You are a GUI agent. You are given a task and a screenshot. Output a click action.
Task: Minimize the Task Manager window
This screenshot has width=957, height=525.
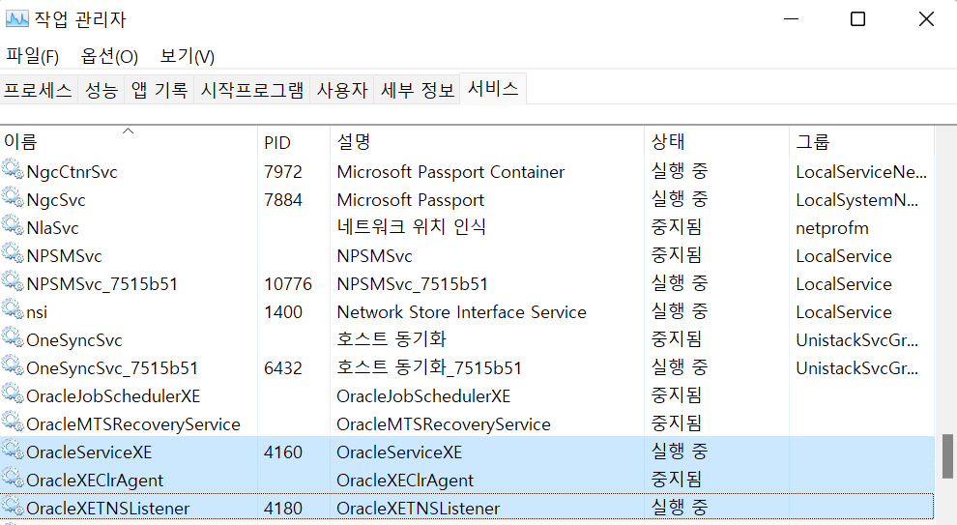pyautogui.click(x=791, y=19)
